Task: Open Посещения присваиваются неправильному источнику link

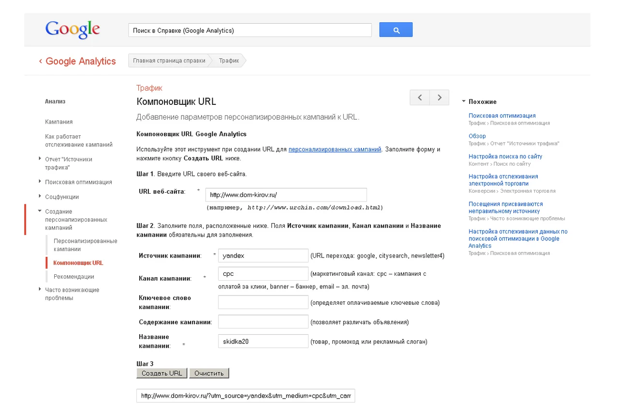Action: [x=506, y=208]
